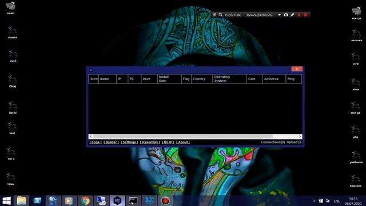This screenshot has width=366, height=206.
Task: Click the recorder's magnifier icon
Action: point(221,15)
